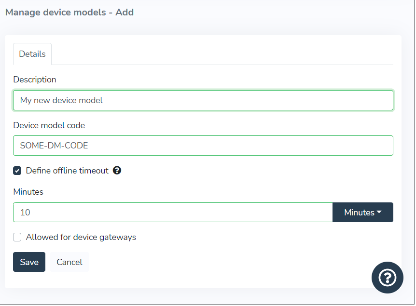Enable the Define offline timeout checkbox
Viewport: 416px width, 306px height.
click(x=17, y=171)
